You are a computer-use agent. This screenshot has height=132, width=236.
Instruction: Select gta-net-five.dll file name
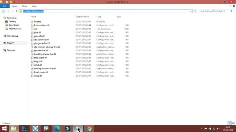[41, 51]
